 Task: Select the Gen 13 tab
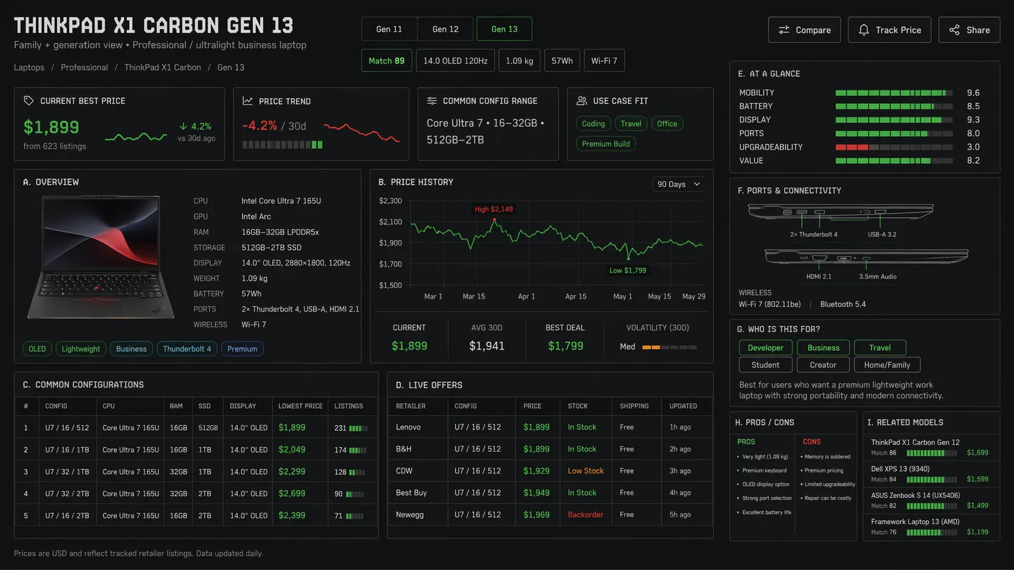tap(505, 29)
